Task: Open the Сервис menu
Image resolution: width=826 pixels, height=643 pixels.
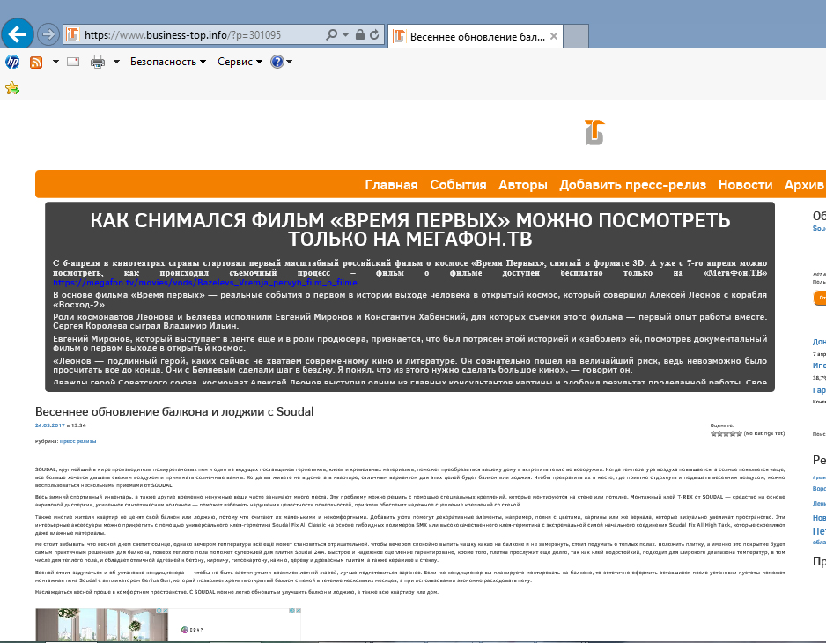Action: [240, 62]
